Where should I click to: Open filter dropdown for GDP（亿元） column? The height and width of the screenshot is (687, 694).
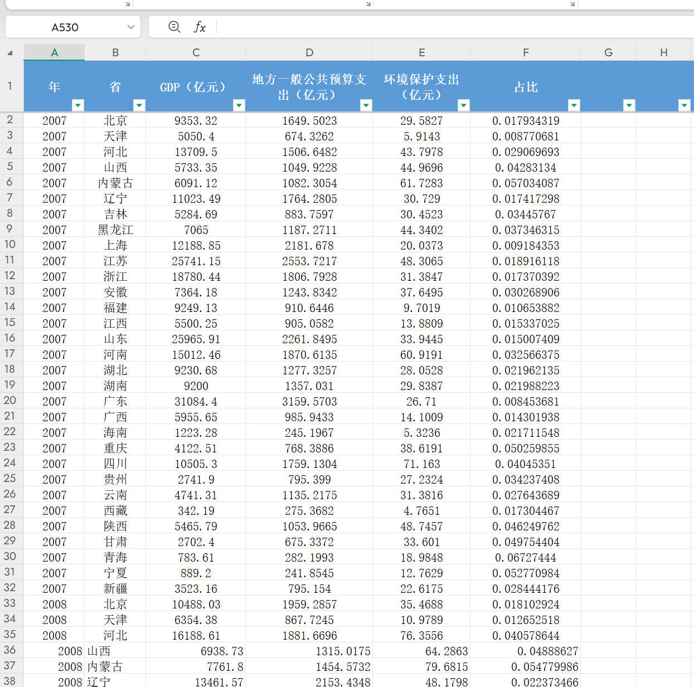coord(239,105)
